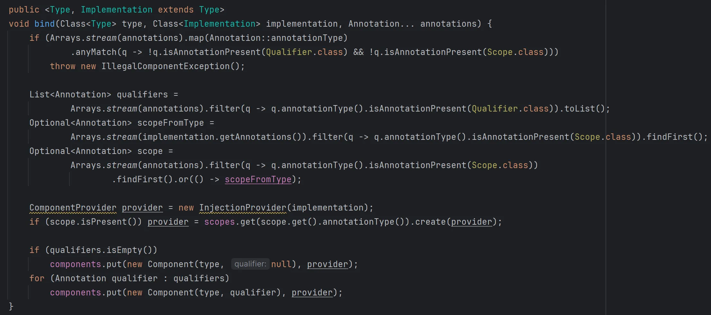Click the 'throw' keyword
This screenshot has width=711, height=315.
[x=62, y=66]
